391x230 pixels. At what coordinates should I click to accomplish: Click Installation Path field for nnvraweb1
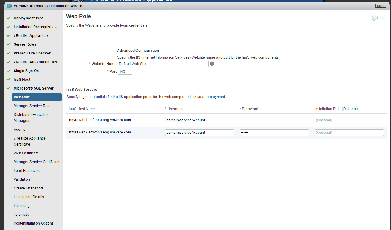[x=349, y=120]
